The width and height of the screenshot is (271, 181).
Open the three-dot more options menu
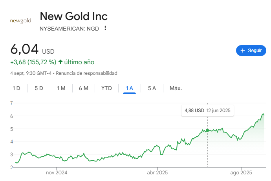(x=105, y=28)
